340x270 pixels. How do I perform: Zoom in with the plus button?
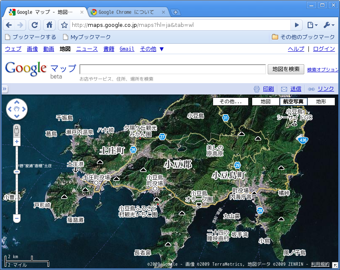click(17, 142)
